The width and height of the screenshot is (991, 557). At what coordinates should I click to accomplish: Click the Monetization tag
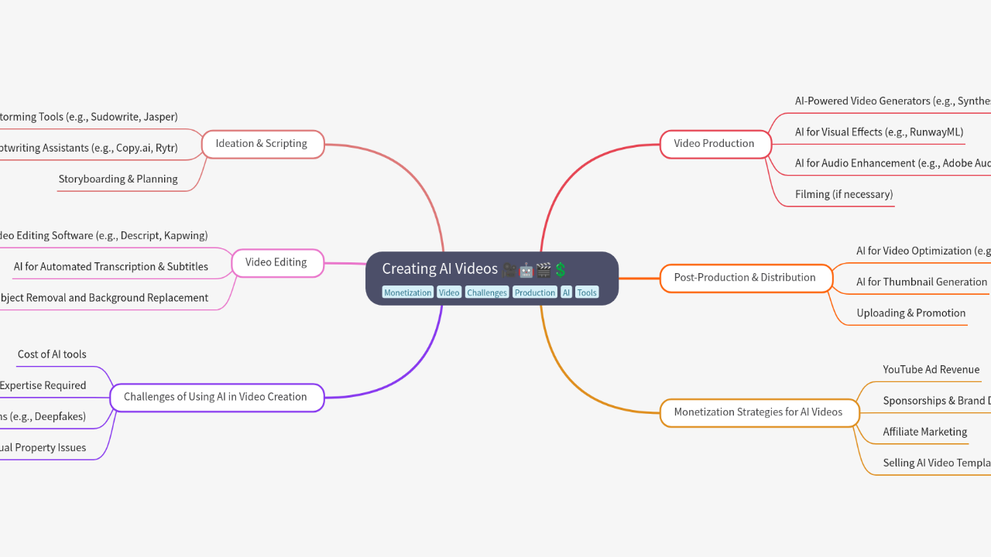pos(408,292)
